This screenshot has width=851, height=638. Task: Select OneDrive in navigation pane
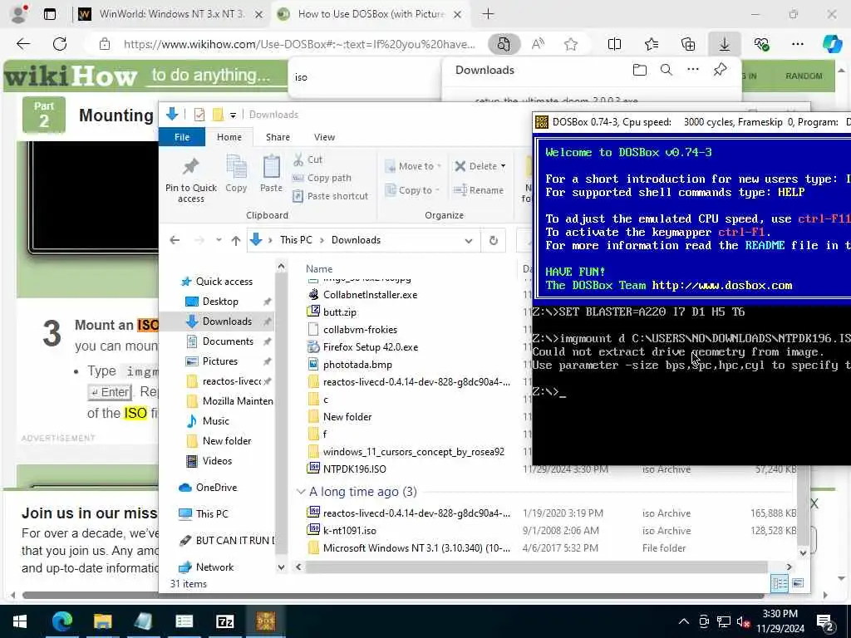point(216,487)
